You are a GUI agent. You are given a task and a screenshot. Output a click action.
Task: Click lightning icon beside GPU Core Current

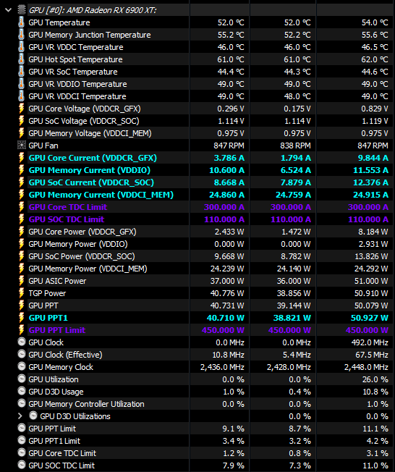coord(22,158)
